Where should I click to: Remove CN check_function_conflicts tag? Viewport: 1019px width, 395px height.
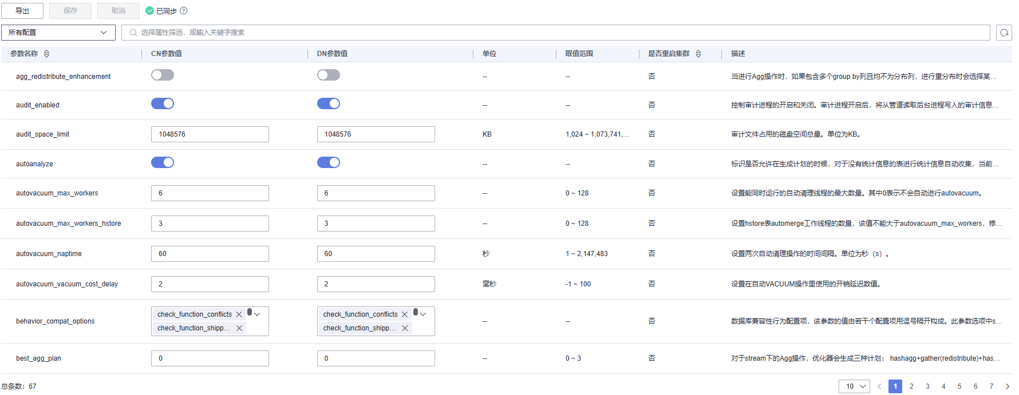click(x=239, y=314)
